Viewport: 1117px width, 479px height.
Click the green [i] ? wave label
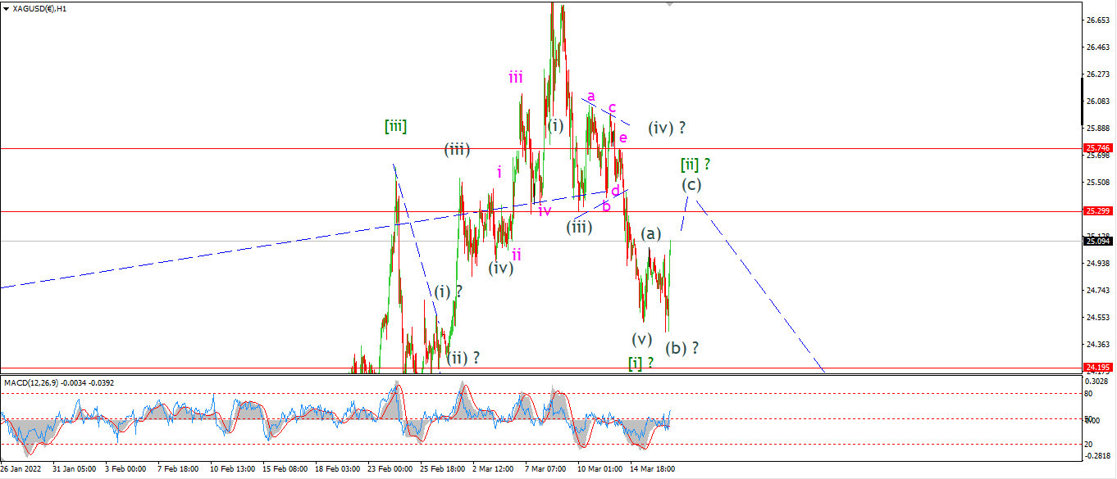pos(641,362)
